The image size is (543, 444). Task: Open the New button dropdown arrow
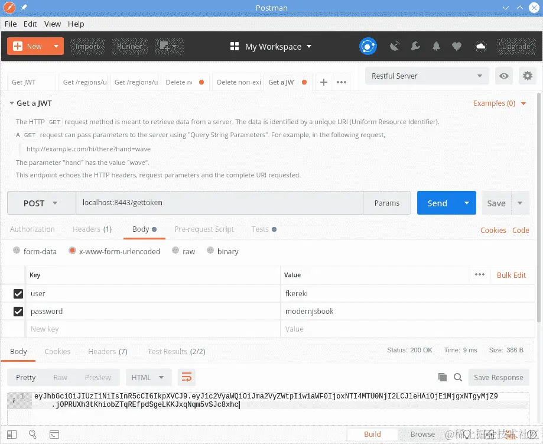[56, 46]
